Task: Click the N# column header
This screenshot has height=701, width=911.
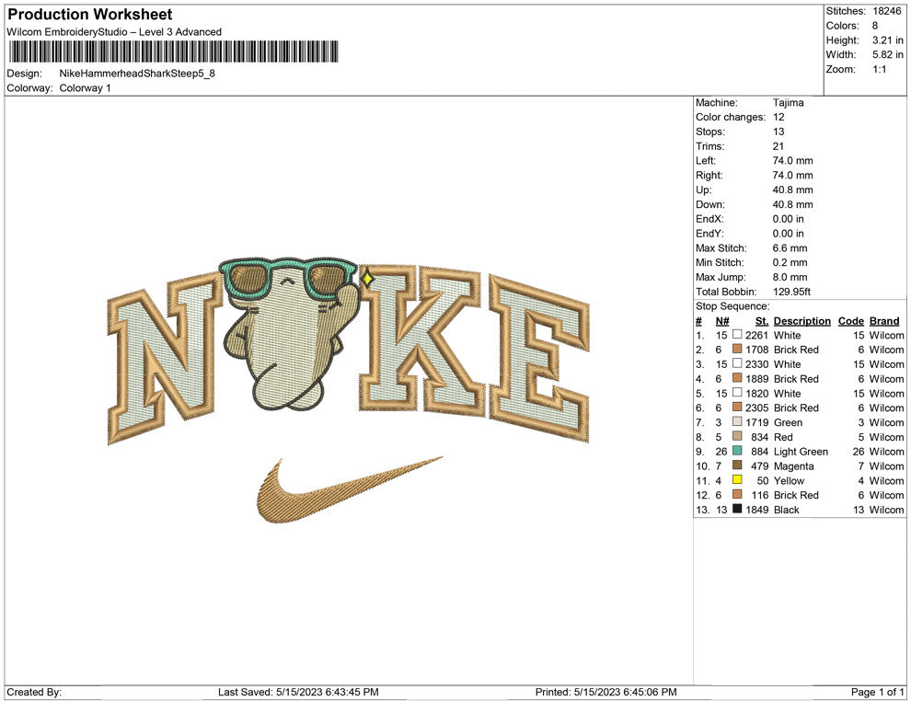Action: coord(722,321)
